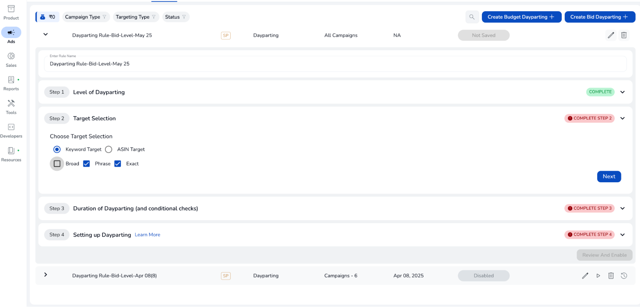This screenshot has width=640, height=307.
Task: Click the Target Selection heading
Action: 94,118
